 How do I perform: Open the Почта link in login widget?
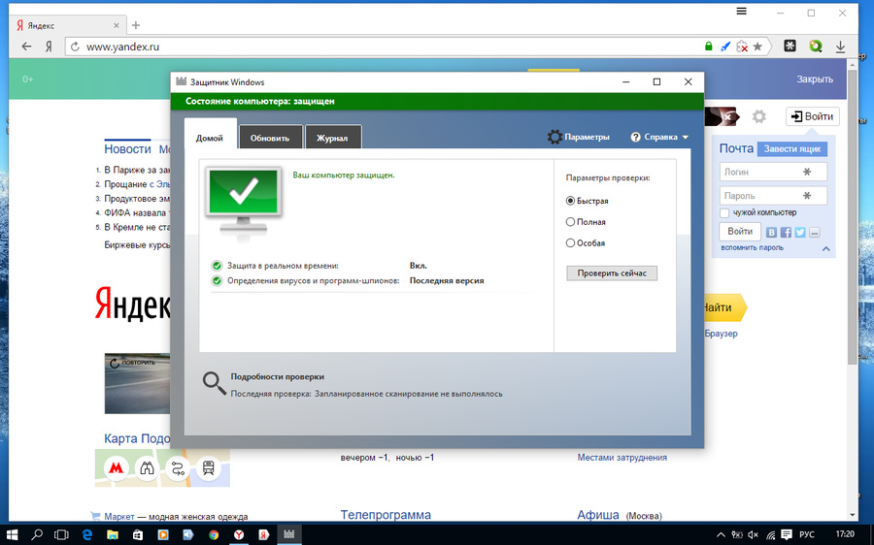click(x=736, y=148)
